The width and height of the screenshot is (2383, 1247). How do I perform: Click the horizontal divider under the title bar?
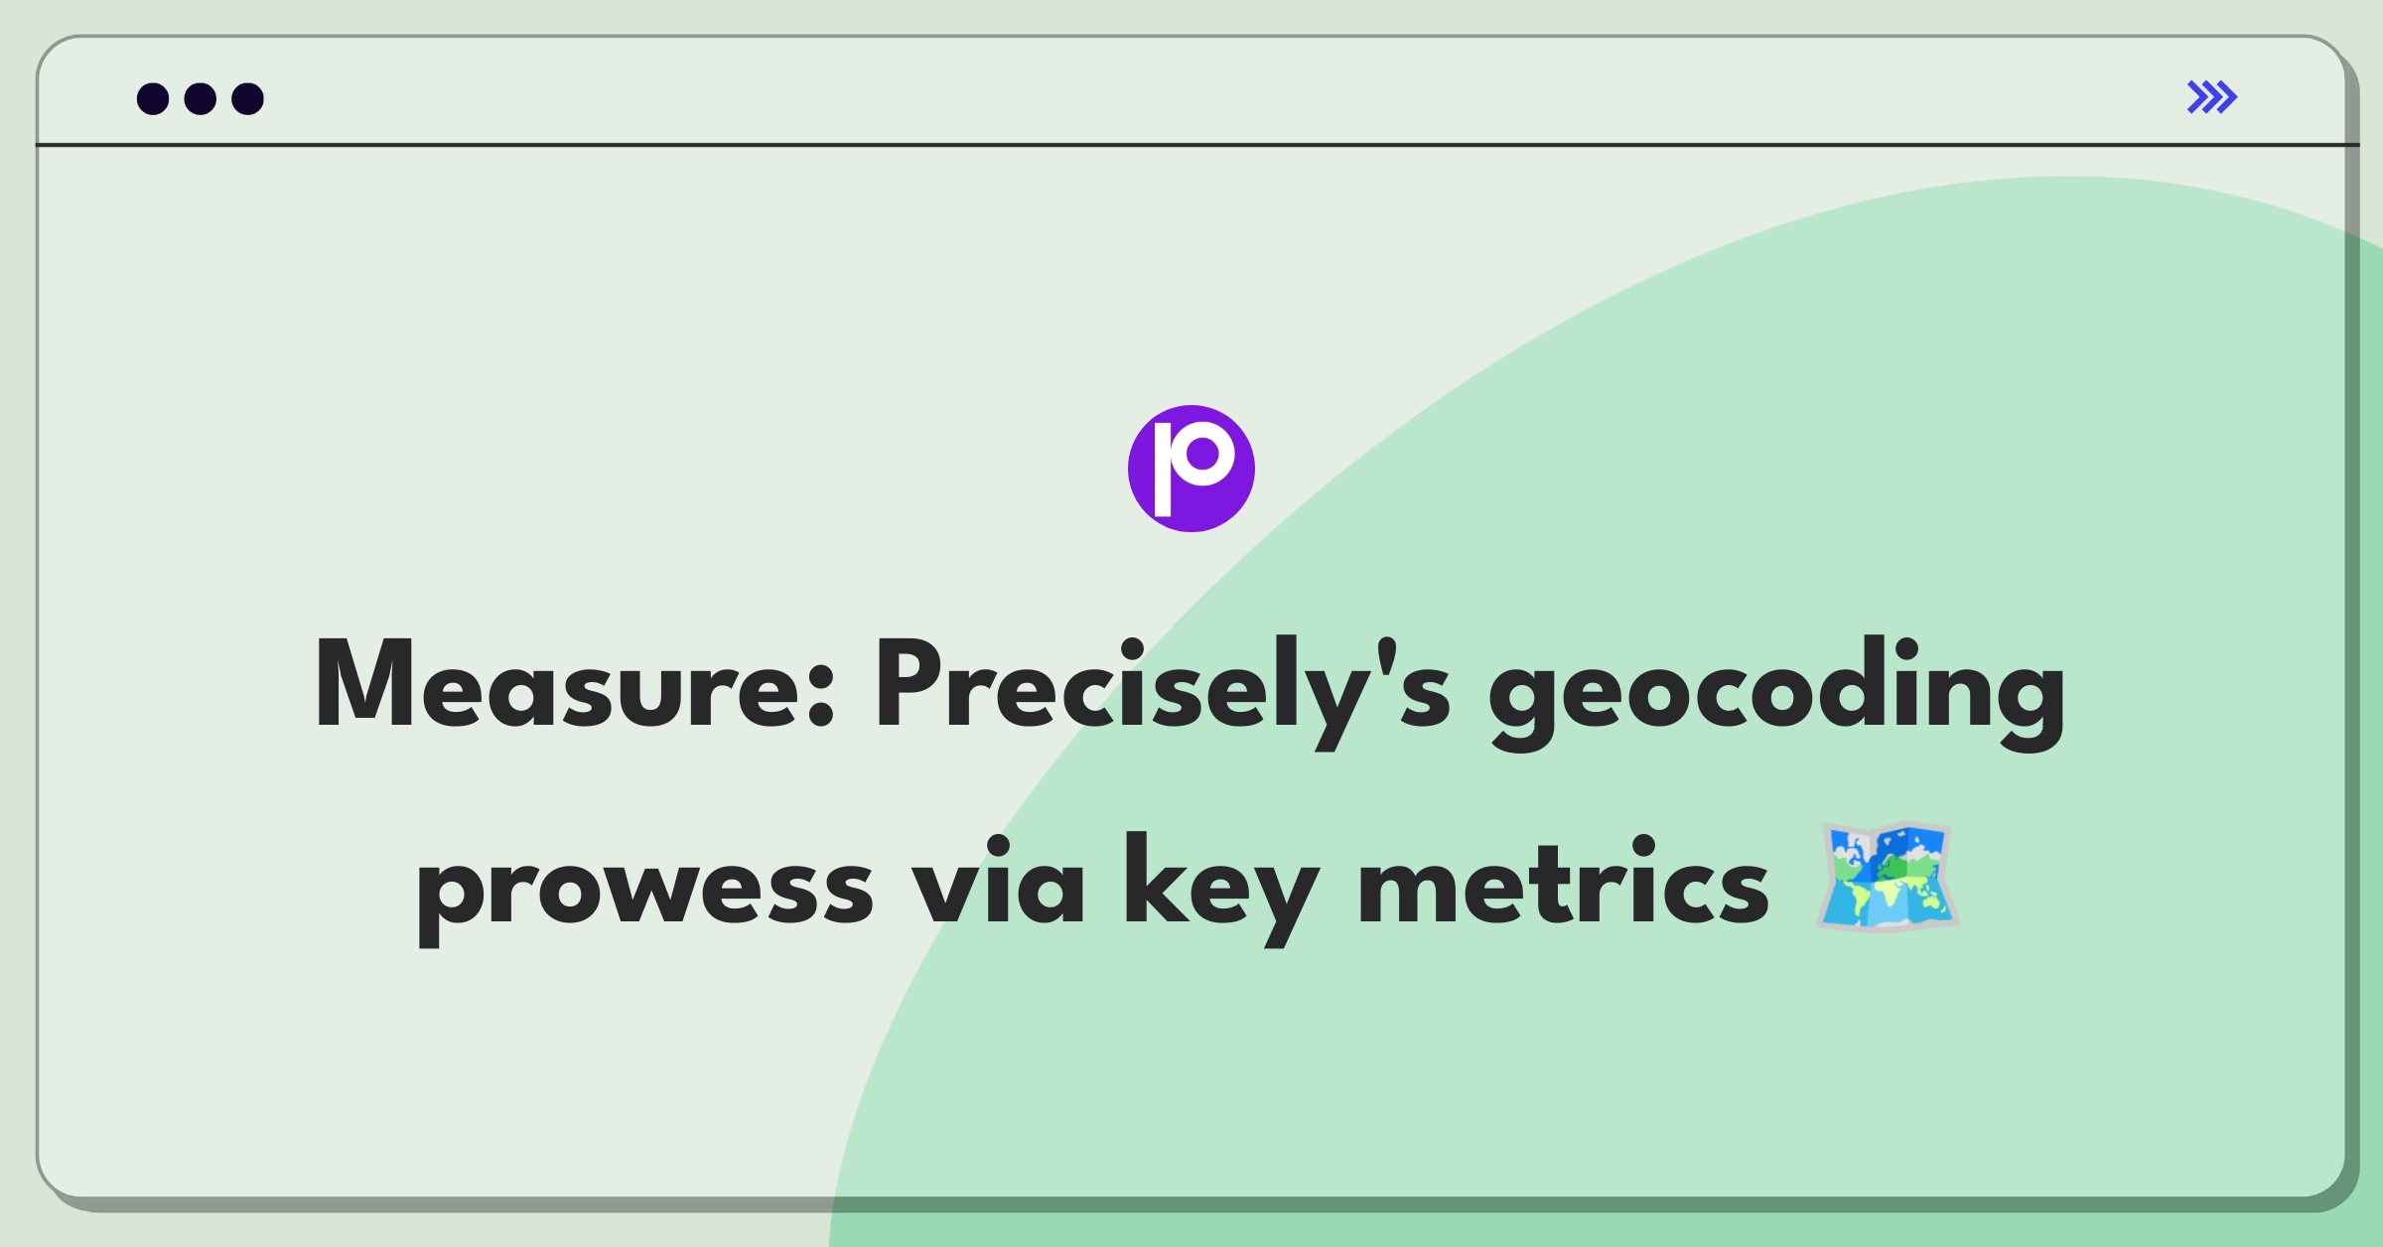click(x=1197, y=145)
